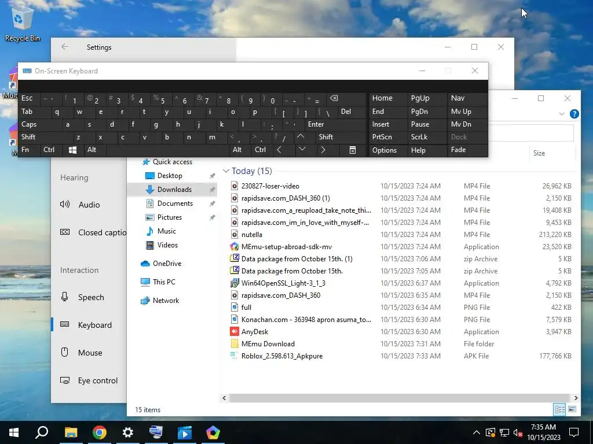Tap the Windows logo key on On-Screen Keyboard
Viewport: 593px width, 444px height.
coord(72,150)
